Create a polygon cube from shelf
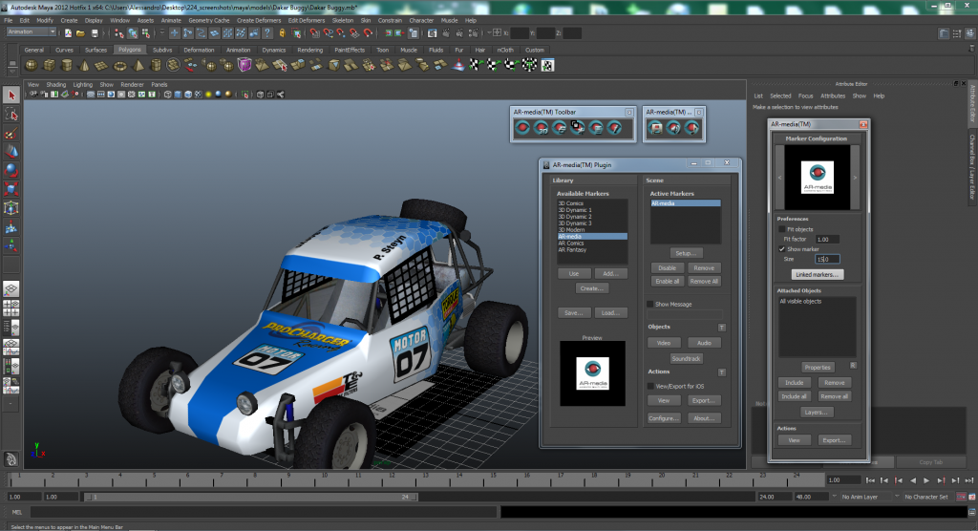 pos(49,65)
